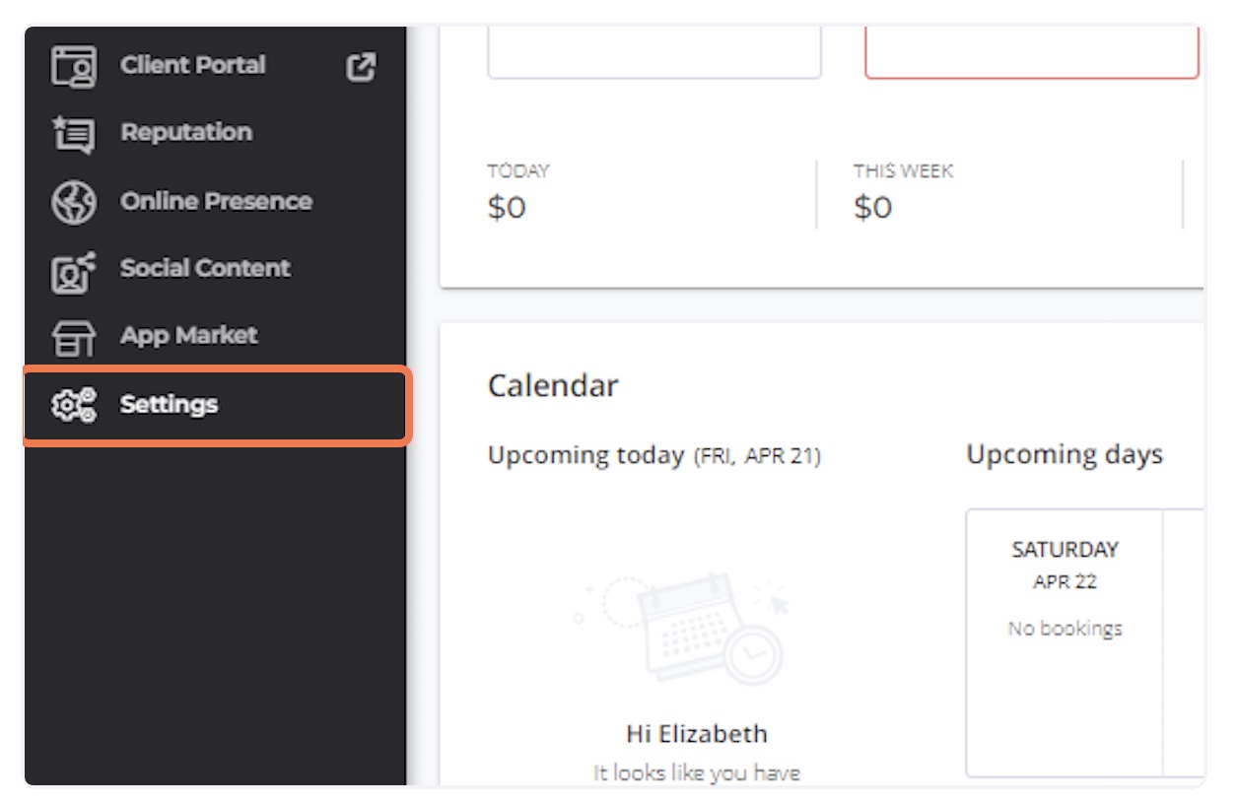Click the Client Portal sidebar icon
The image size is (1238, 804).
pos(74,66)
